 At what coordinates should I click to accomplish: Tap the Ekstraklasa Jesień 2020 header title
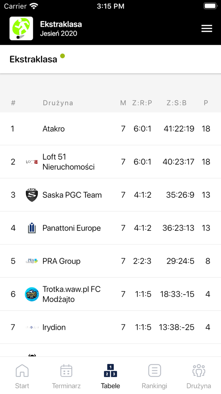pos(61,29)
